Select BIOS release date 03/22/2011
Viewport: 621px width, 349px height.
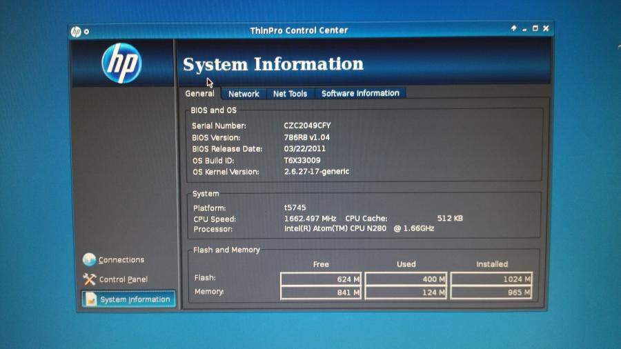coord(304,149)
